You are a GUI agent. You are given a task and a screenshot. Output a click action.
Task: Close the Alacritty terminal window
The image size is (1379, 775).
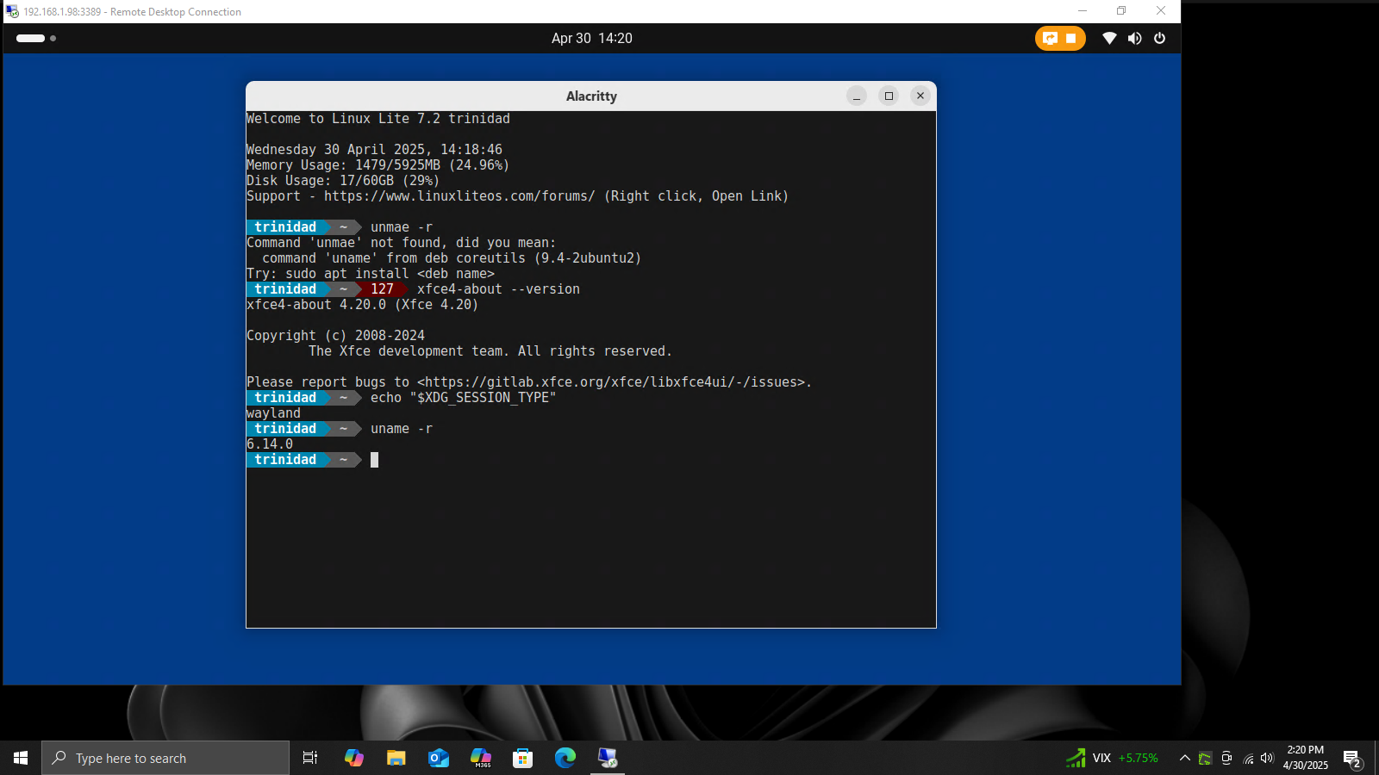(x=920, y=96)
